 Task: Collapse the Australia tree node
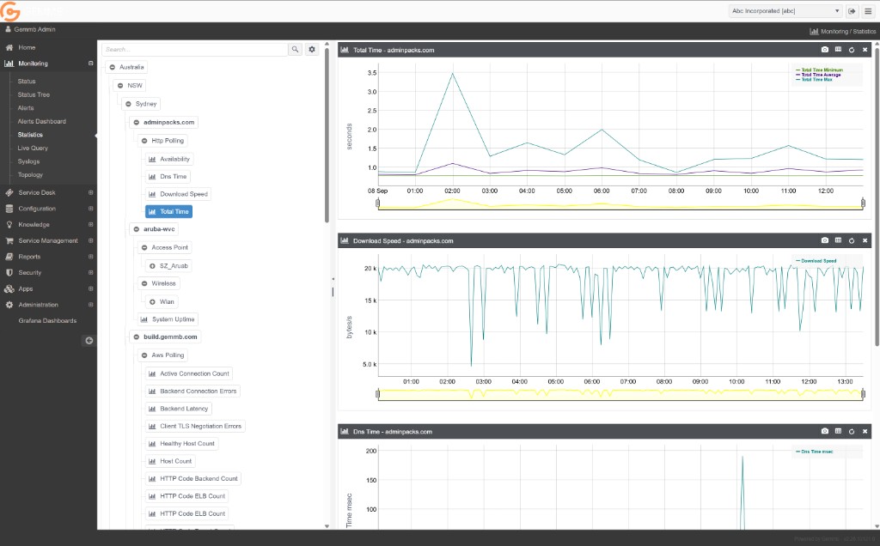tap(113, 67)
